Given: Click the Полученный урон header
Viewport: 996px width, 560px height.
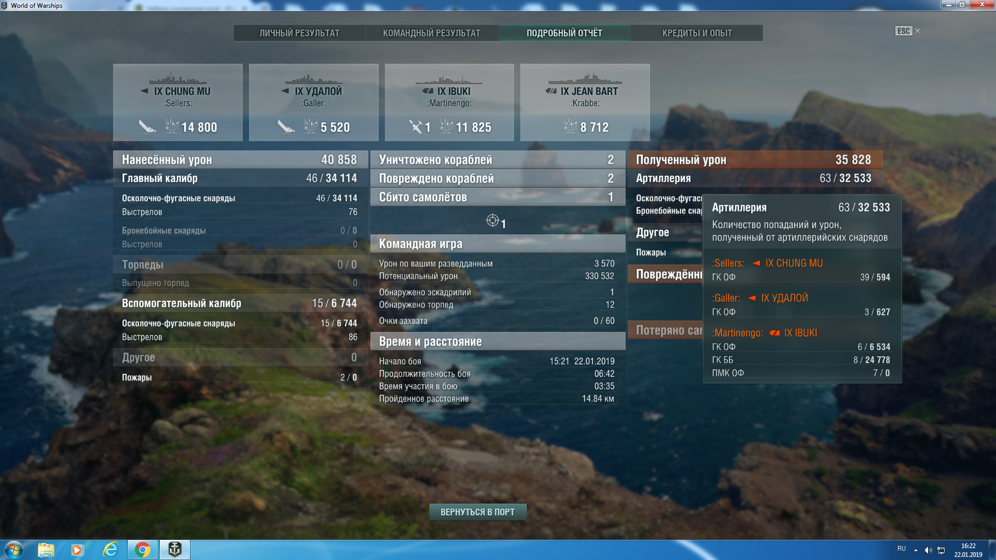Looking at the screenshot, I should (755, 159).
